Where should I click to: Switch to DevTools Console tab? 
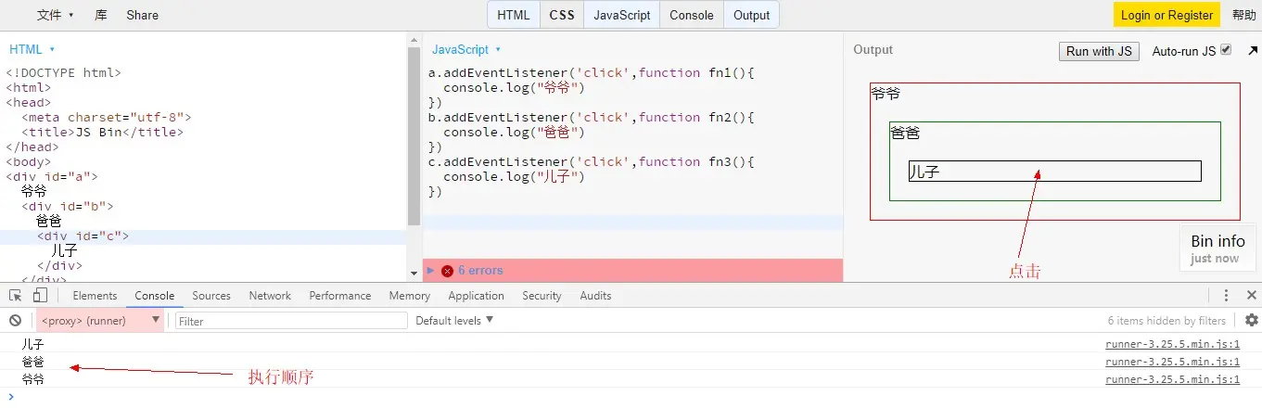coord(155,296)
